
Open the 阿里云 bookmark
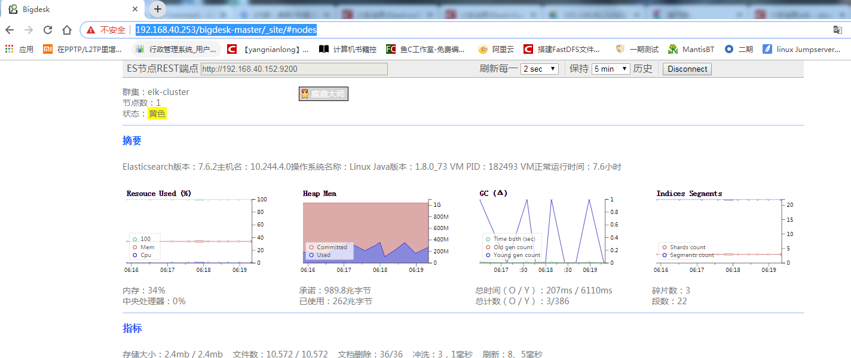(x=497, y=50)
